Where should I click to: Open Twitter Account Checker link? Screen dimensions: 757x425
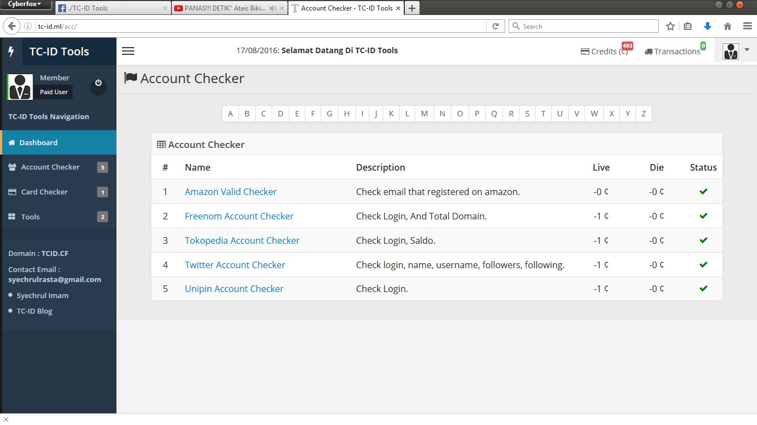(x=235, y=265)
